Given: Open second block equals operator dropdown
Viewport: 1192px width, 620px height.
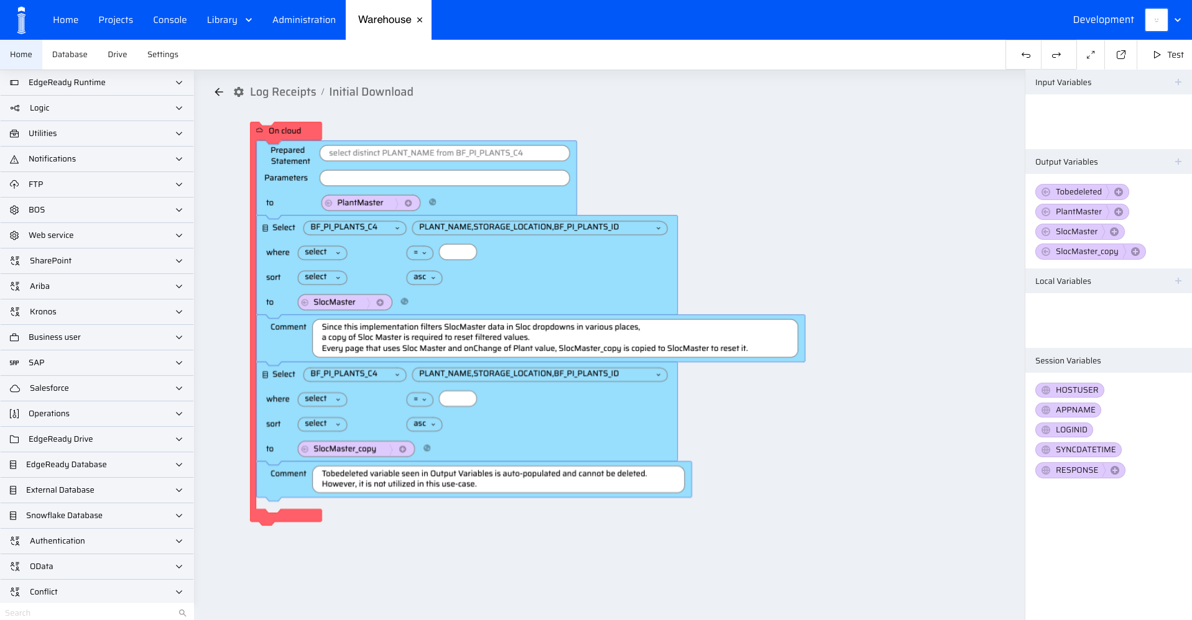Looking at the screenshot, I should (x=420, y=399).
